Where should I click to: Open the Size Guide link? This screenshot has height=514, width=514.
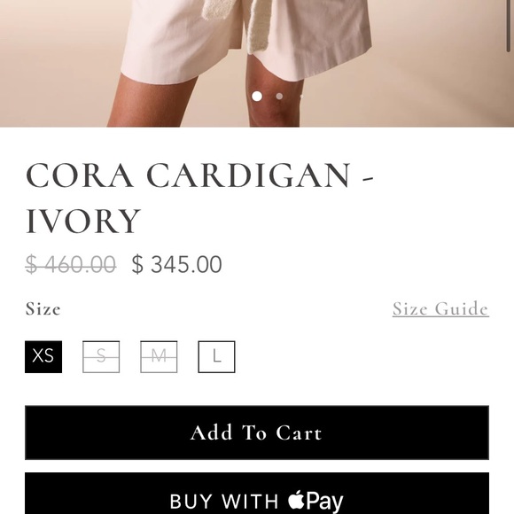pos(440,308)
